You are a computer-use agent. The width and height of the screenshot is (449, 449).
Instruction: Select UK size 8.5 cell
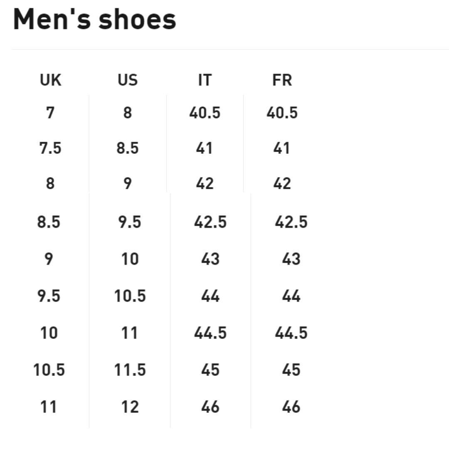(49, 222)
